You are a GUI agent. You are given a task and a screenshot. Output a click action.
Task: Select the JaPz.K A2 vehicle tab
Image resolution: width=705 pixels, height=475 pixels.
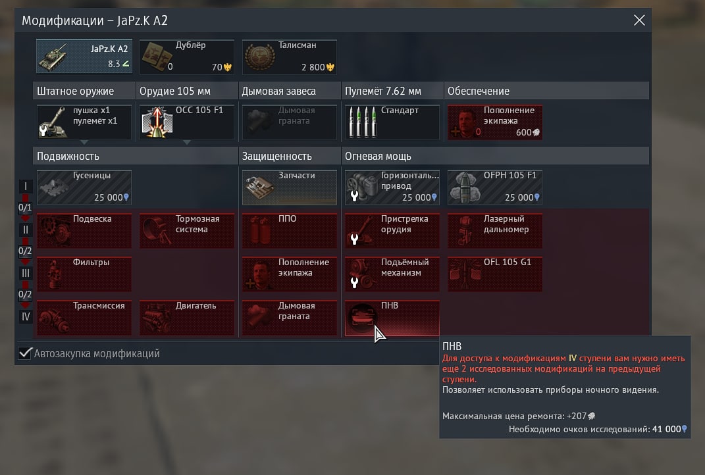(x=84, y=57)
